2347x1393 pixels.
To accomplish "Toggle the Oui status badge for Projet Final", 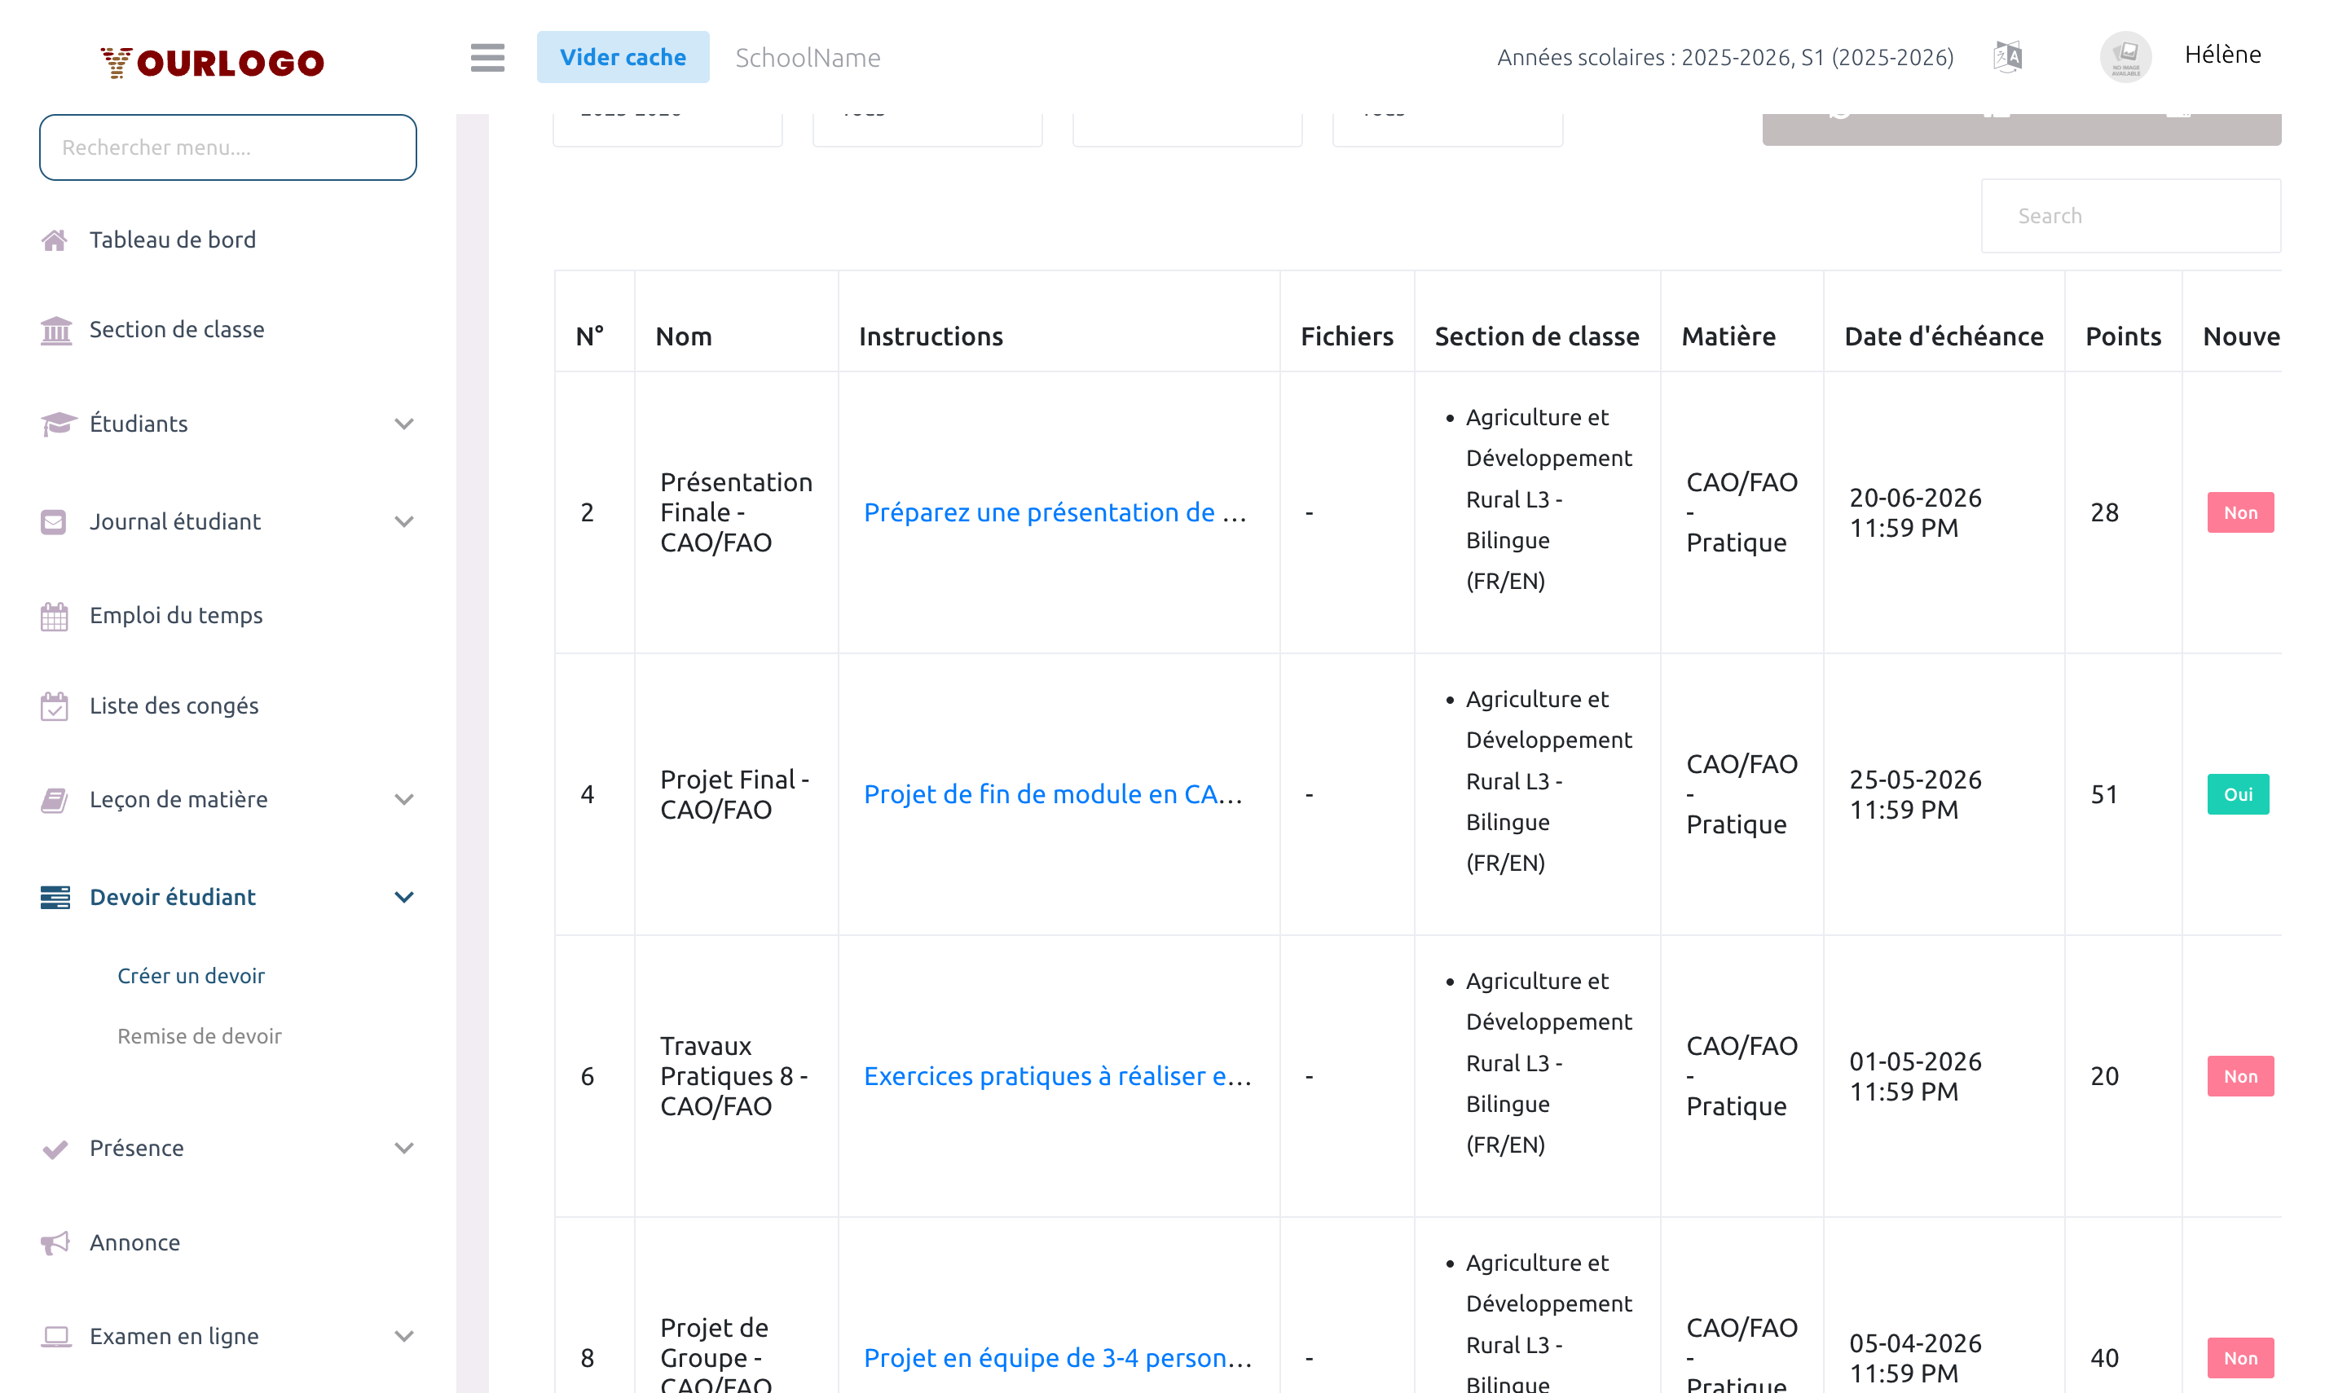I will click(x=2238, y=794).
